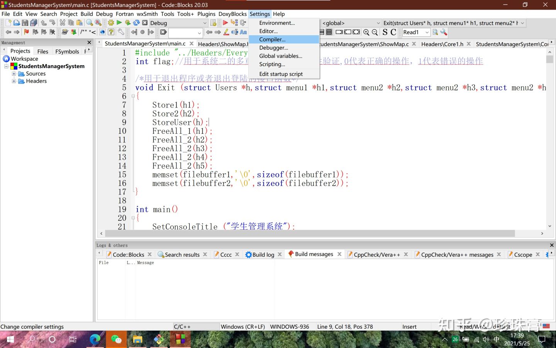The height and width of the screenshot is (348, 556).
Task: Open the Debug build target dropdown
Action: pos(179,23)
